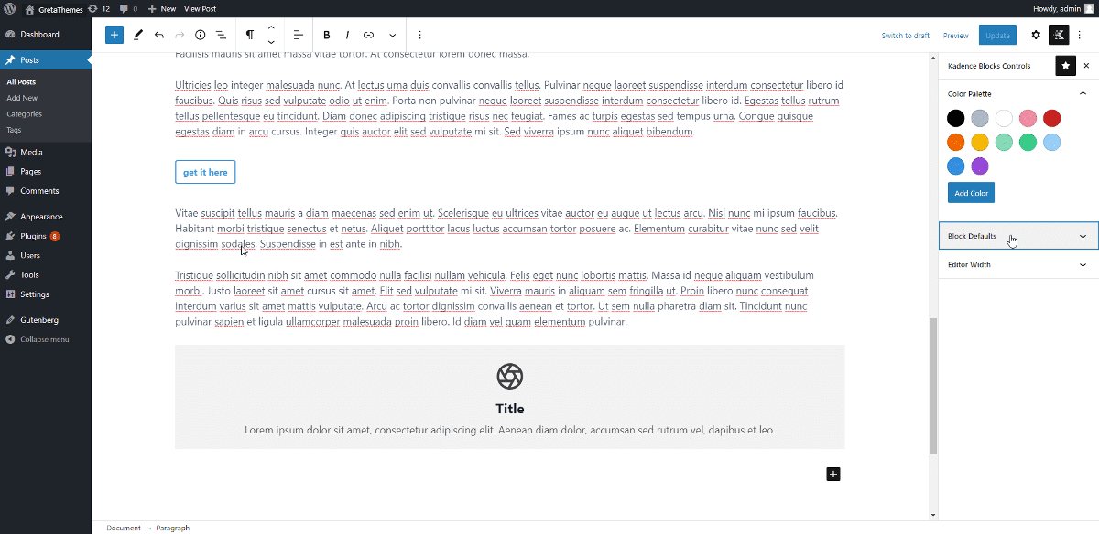The width and height of the screenshot is (1099, 534).
Task: Select the red color swatch in Color Palette
Action: click(1051, 118)
